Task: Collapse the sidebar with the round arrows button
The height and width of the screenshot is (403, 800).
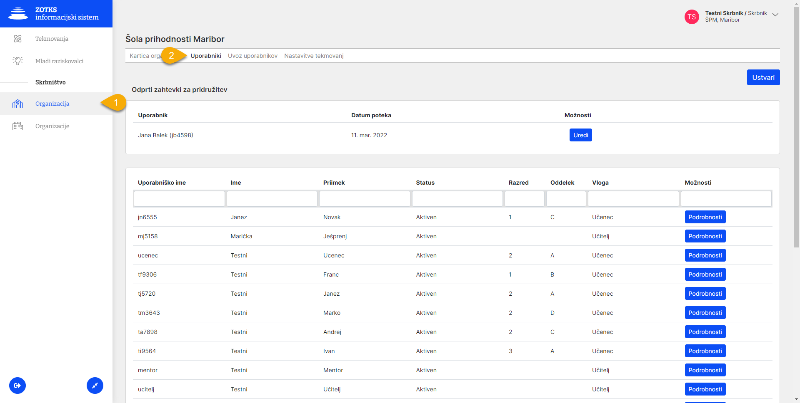Action: (95, 386)
